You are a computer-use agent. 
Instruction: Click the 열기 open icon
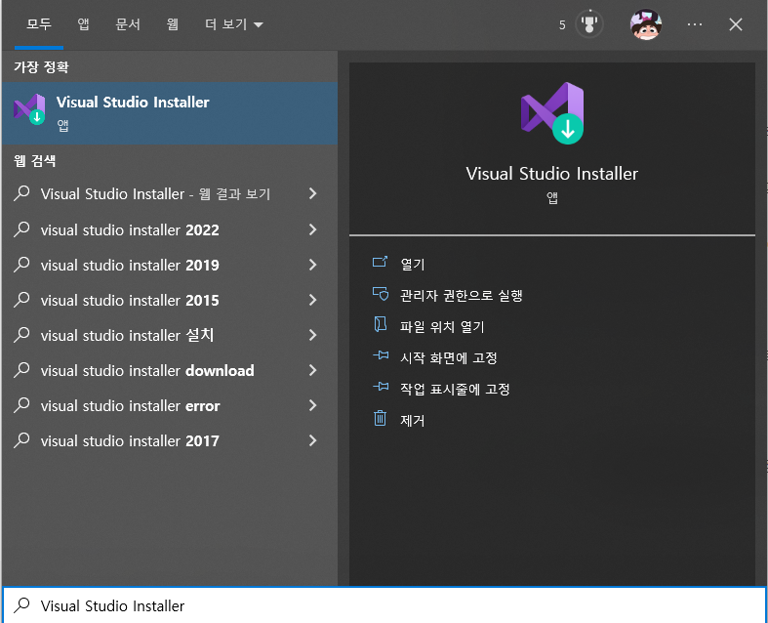pos(380,263)
